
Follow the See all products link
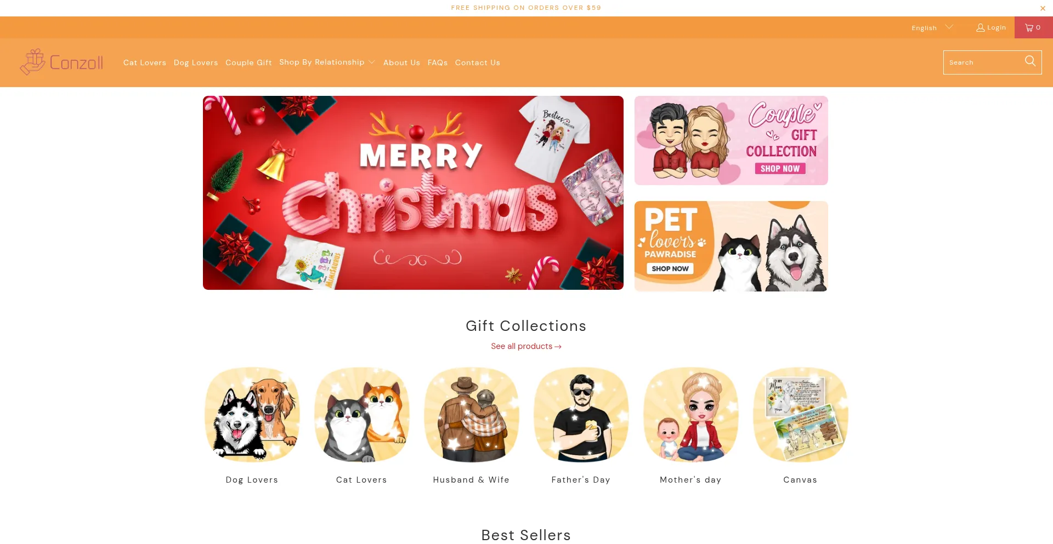[526, 346]
